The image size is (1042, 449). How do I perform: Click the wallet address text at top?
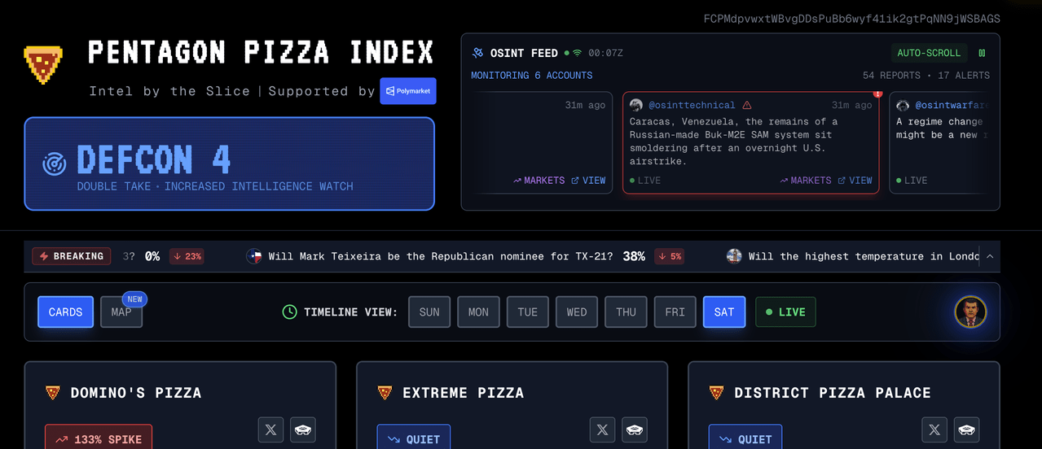point(852,19)
